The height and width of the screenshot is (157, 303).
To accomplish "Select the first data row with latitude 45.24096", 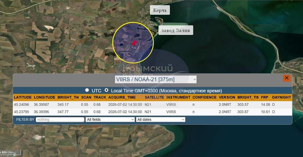I will click(153, 104).
